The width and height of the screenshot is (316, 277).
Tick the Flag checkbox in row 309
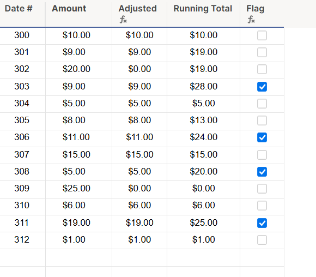262,189
